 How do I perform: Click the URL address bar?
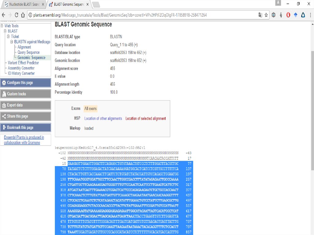click(x=138, y=15)
